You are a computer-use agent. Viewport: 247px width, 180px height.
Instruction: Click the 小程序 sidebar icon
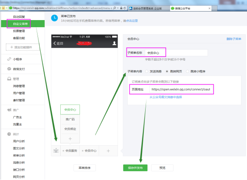[x=9, y=59]
